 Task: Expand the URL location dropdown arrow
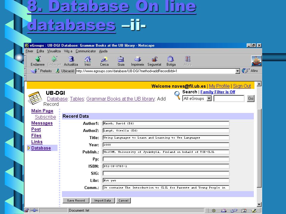click(x=237, y=71)
